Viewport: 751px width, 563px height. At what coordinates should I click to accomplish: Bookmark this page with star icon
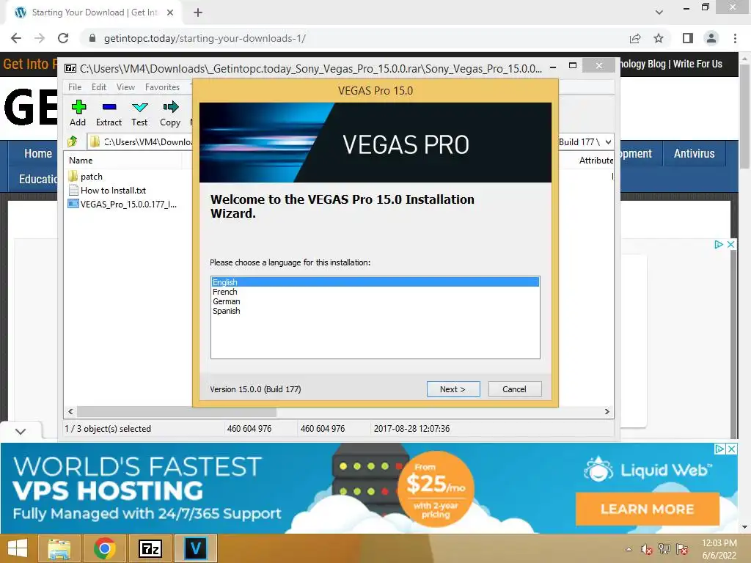click(x=659, y=38)
